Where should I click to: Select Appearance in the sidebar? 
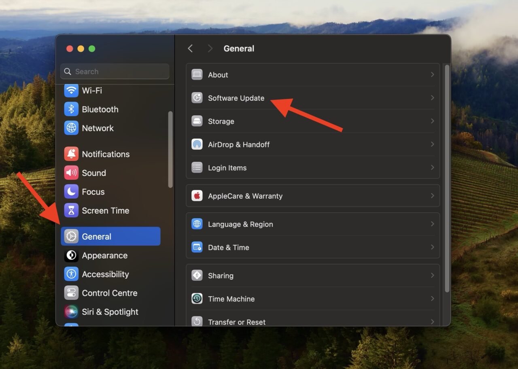click(x=104, y=256)
